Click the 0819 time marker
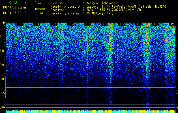The image size is (178, 113). (155, 24)
